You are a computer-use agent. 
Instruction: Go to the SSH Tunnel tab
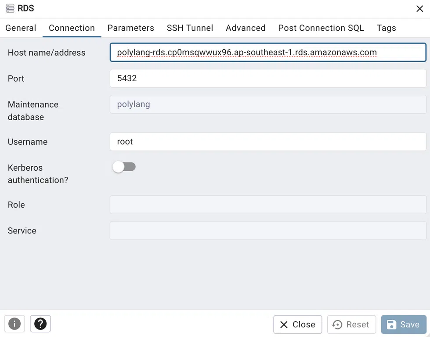[x=190, y=28]
